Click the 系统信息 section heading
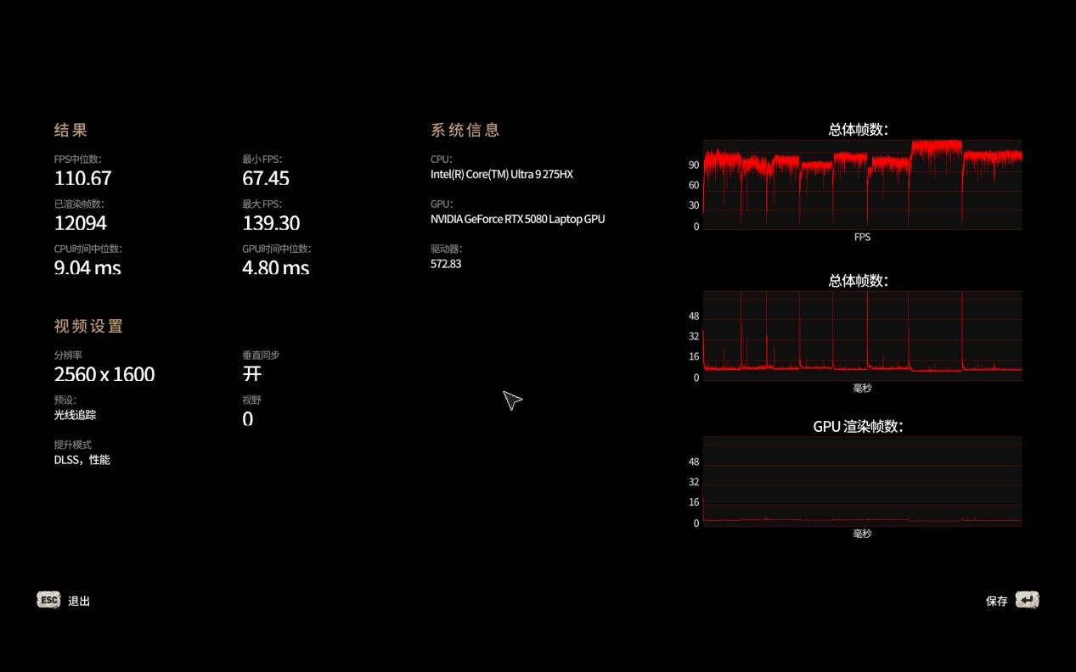 [x=465, y=130]
